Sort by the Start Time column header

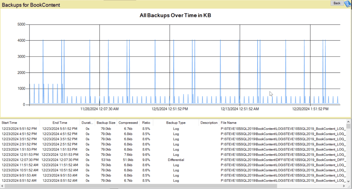(10, 122)
